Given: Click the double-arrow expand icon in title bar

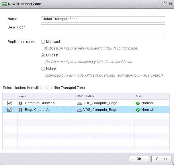Looking at the screenshot, I should (171, 4).
